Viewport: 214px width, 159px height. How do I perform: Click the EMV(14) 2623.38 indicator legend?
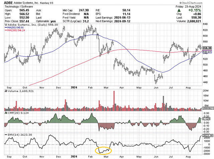click(18, 135)
